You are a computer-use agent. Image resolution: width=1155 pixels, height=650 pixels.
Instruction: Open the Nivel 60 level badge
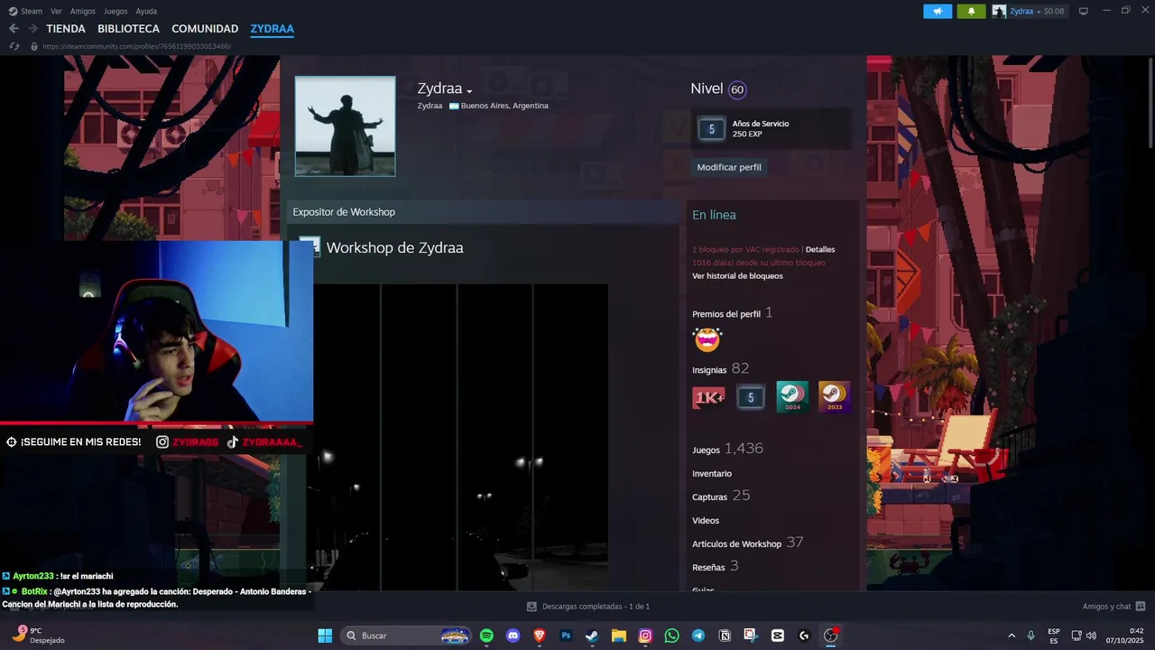tap(737, 89)
